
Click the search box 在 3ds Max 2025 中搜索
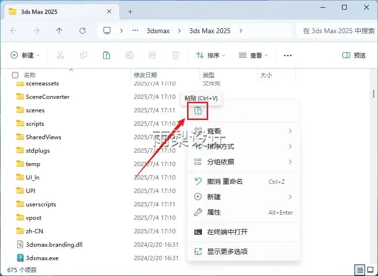(337, 31)
